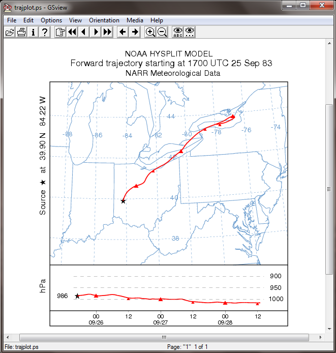Click the Open file toolbar icon
Viewport: 336px width, 353px height.
click(10, 32)
